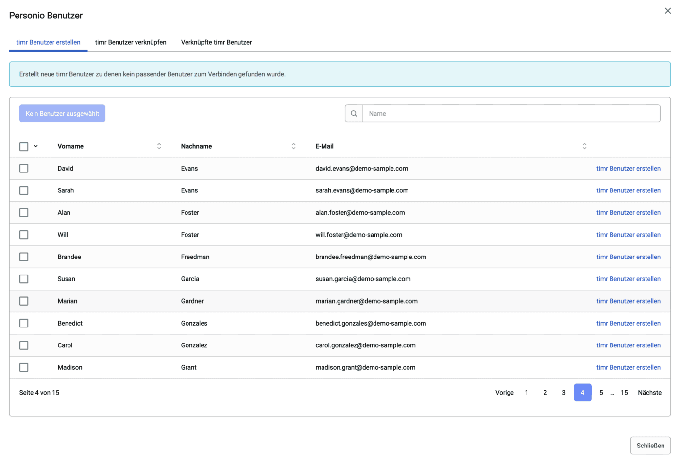Check the box for David Evans
680x464 pixels.
pos(24,169)
